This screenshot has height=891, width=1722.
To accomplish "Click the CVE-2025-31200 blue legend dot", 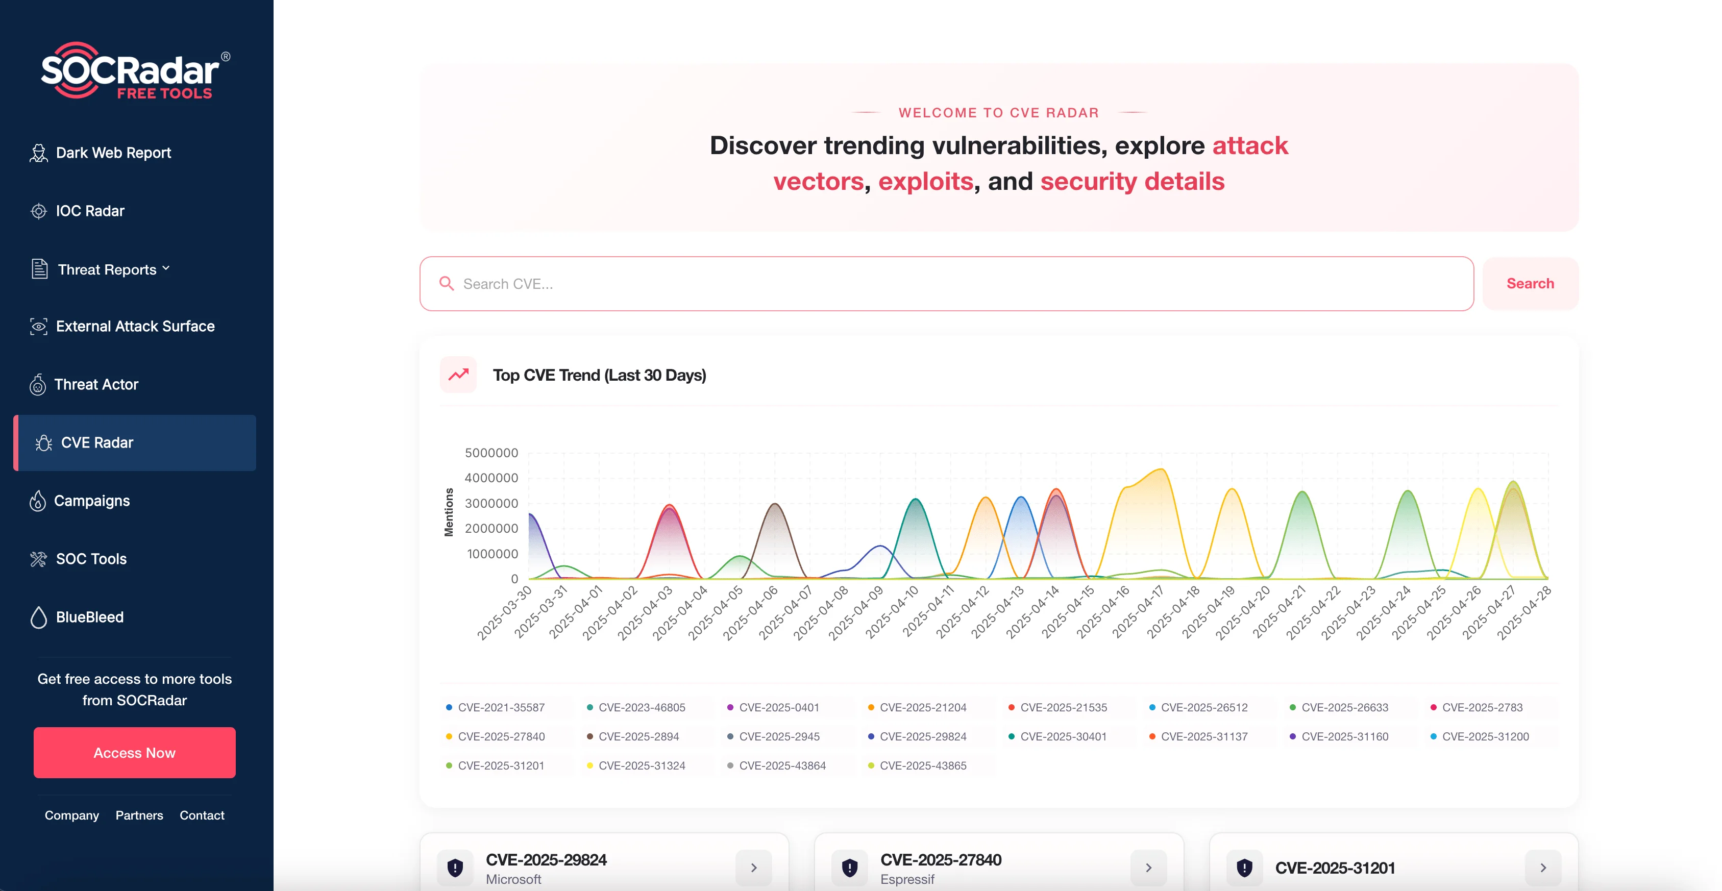I will [x=1433, y=736].
